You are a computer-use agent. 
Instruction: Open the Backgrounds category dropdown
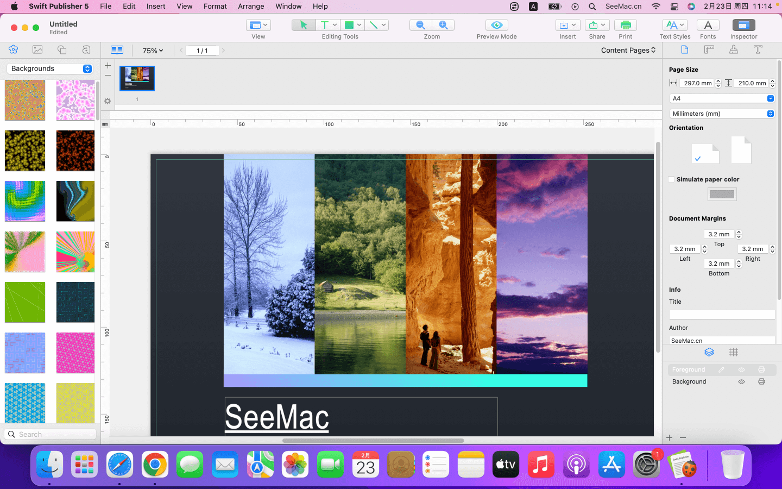coord(50,68)
